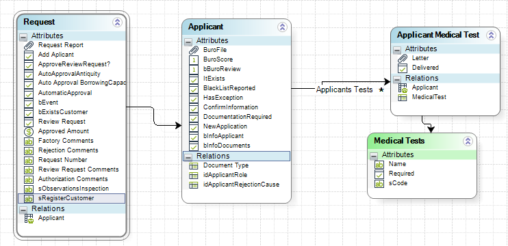Collapse Attributes section in Applicant entity

[x=188, y=42]
